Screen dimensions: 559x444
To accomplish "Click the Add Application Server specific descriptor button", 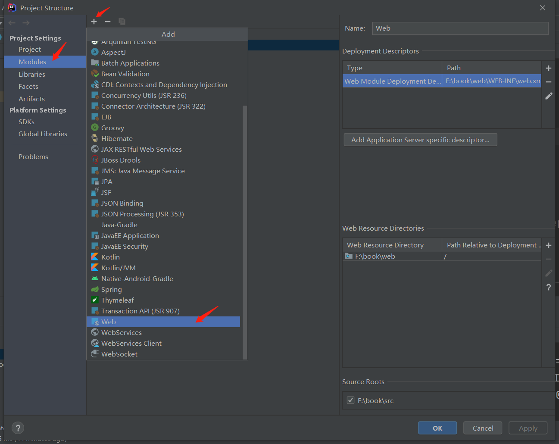I will click(420, 140).
